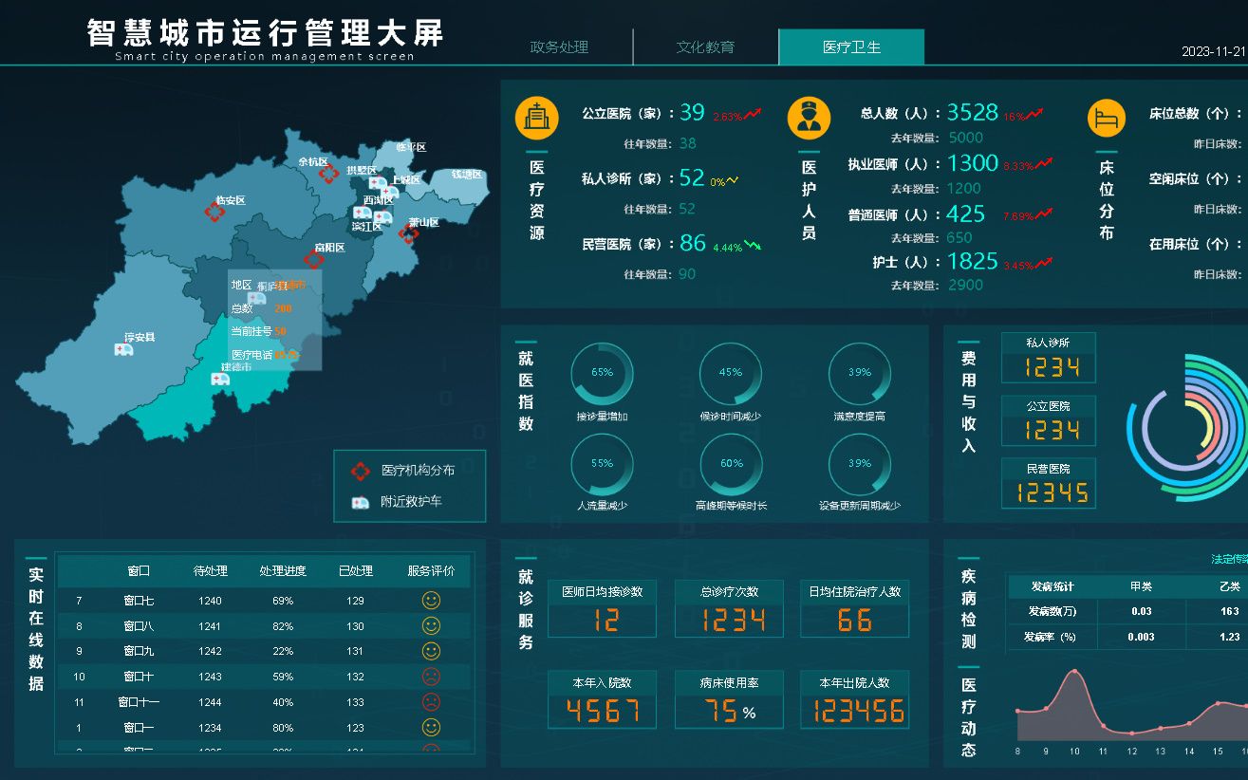Image resolution: width=1248 pixels, height=780 pixels.
Task: Click the smiley rating icon for 窗口七
Action: 431,601
